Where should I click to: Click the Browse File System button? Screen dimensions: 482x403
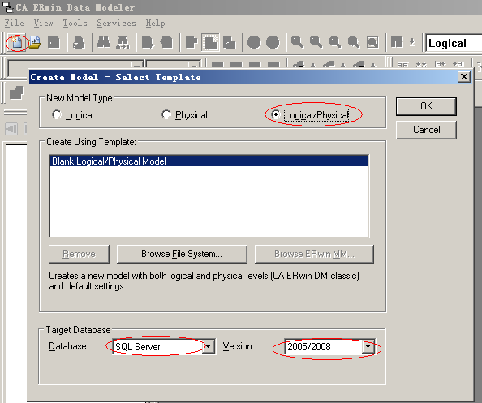pos(182,254)
